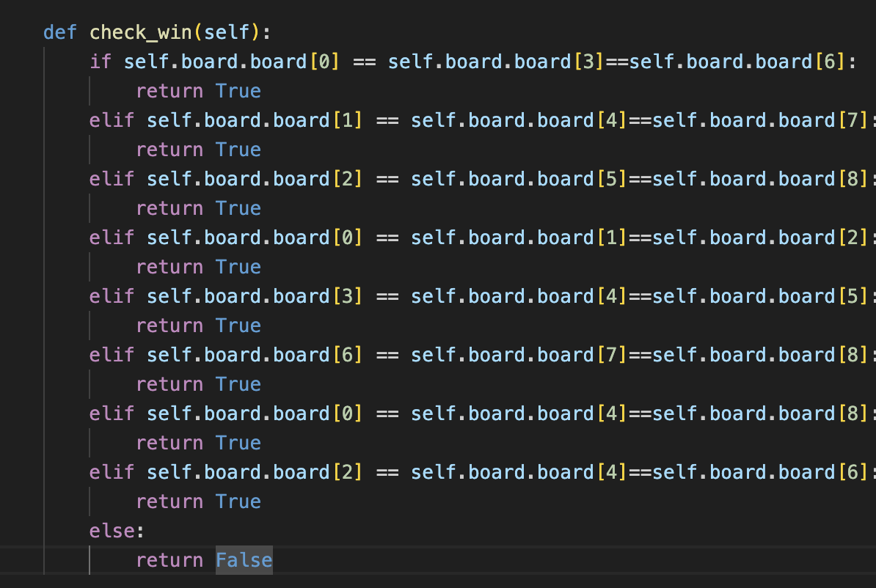Click the first == operator in the elif line starting with board[3]
The image size is (876, 588).
pyautogui.click(x=387, y=296)
